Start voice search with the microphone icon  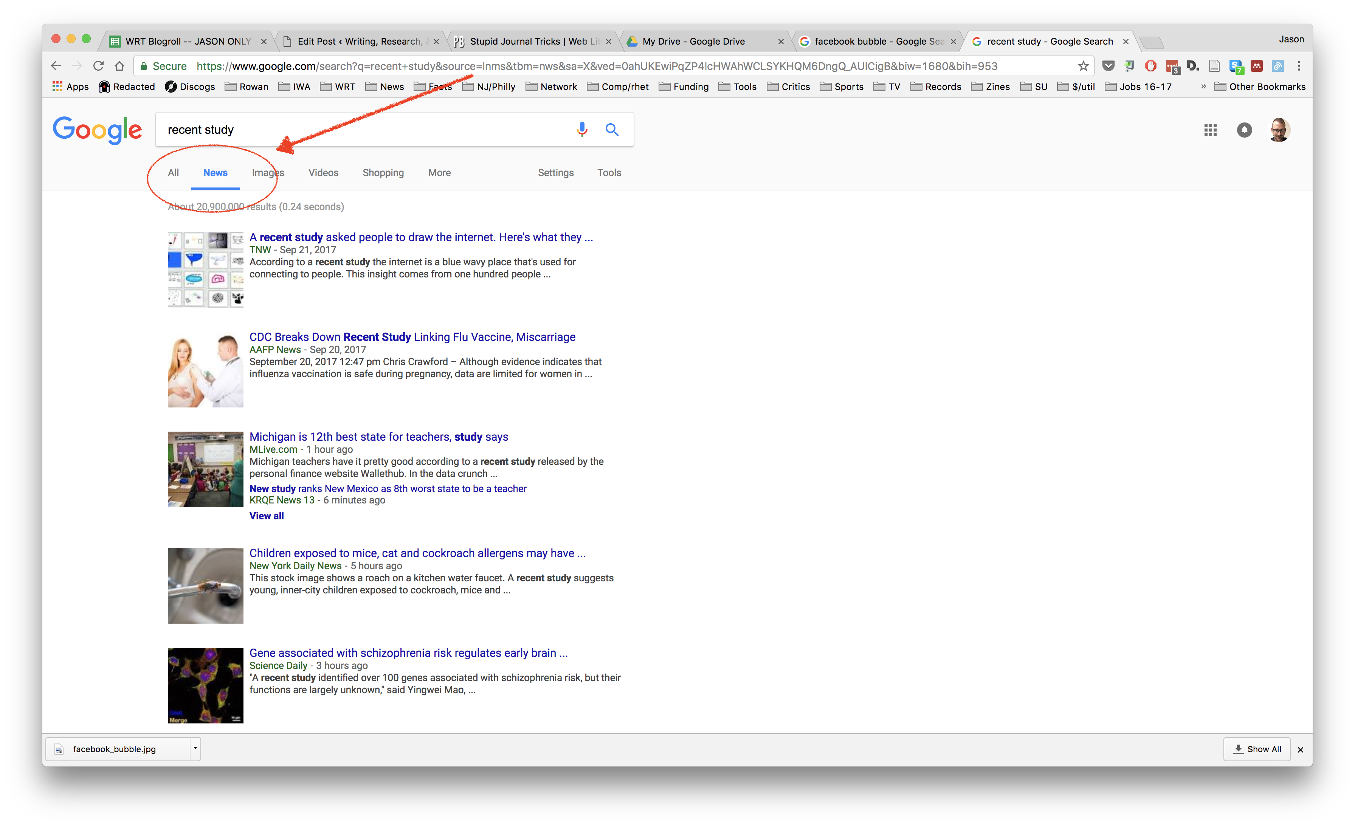[582, 129]
